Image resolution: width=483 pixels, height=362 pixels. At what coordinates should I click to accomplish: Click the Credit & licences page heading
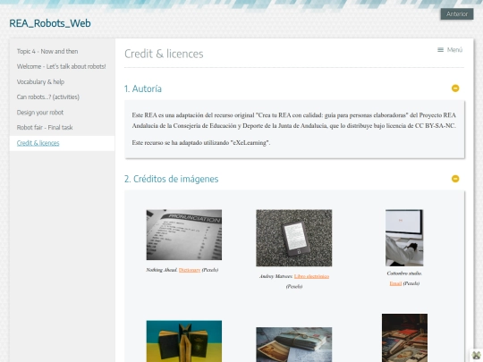click(164, 54)
